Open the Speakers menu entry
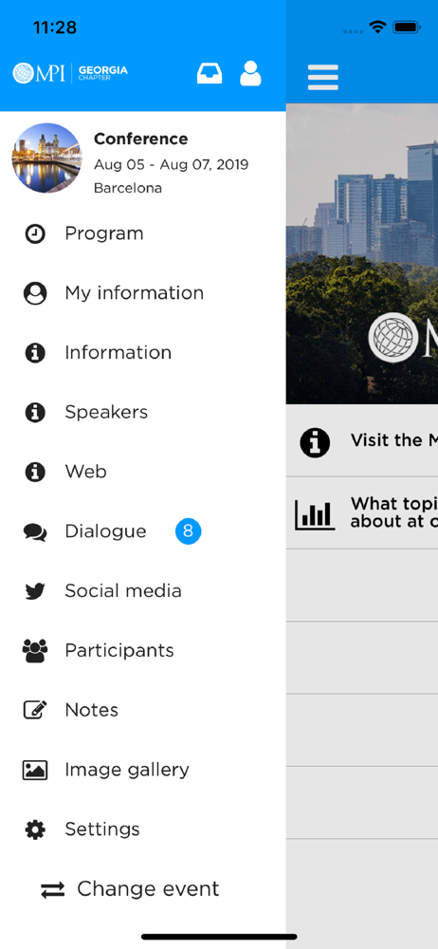Screen dimensions: 438x949 click(143, 412)
